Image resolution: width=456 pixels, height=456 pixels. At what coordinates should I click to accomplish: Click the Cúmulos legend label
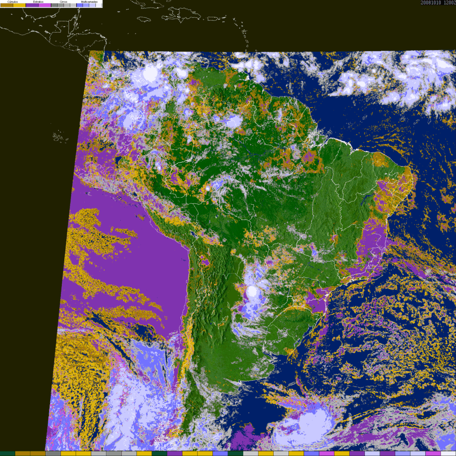click(13, 2)
